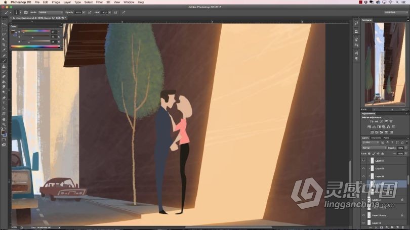The height and width of the screenshot is (230, 410).
Task: Click the color spectrum ramp in Color panel
Action: click(35, 47)
